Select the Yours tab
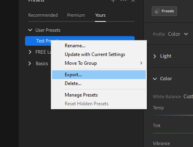Screen dimensions: 193x147 pos(100,15)
